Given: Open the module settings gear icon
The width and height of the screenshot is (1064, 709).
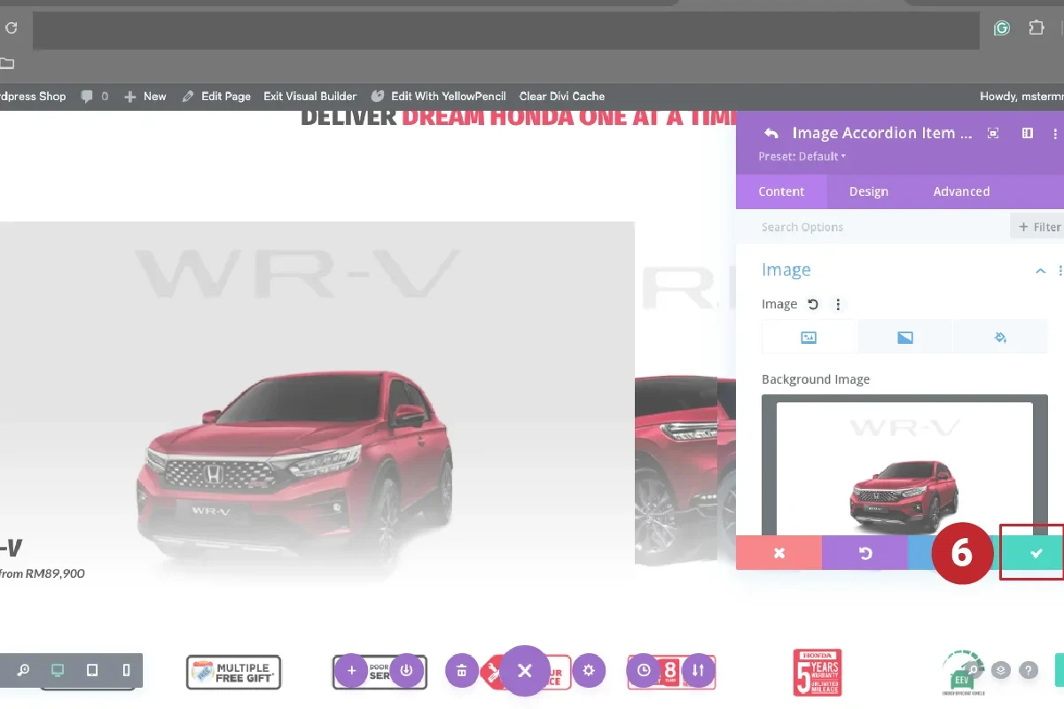Looking at the screenshot, I should [589, 671].
